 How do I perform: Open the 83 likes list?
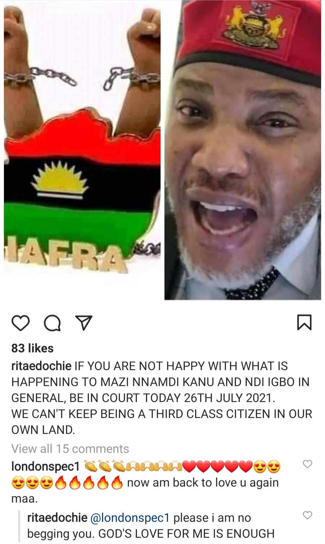coord(32,348)
